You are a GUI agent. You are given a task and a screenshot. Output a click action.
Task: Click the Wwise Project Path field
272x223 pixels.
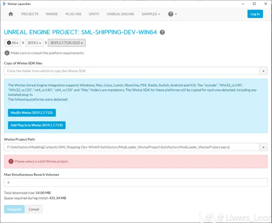point(131,147)
